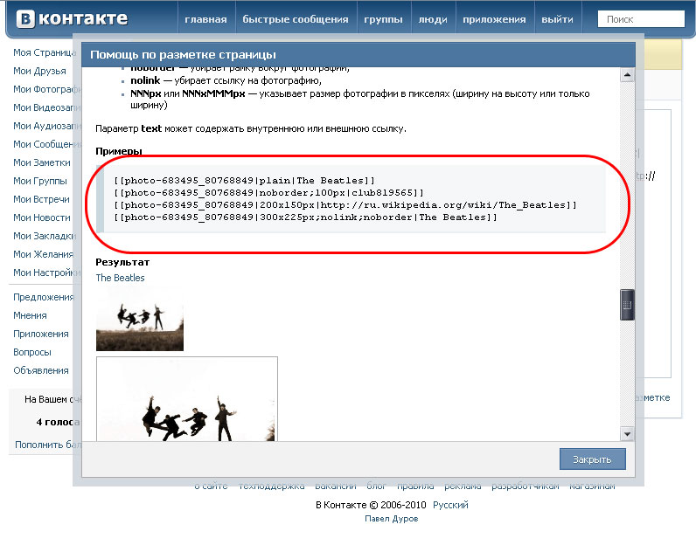Open the главная menu item
Screen dimensions: 696x552
click(x=206, y=19)
